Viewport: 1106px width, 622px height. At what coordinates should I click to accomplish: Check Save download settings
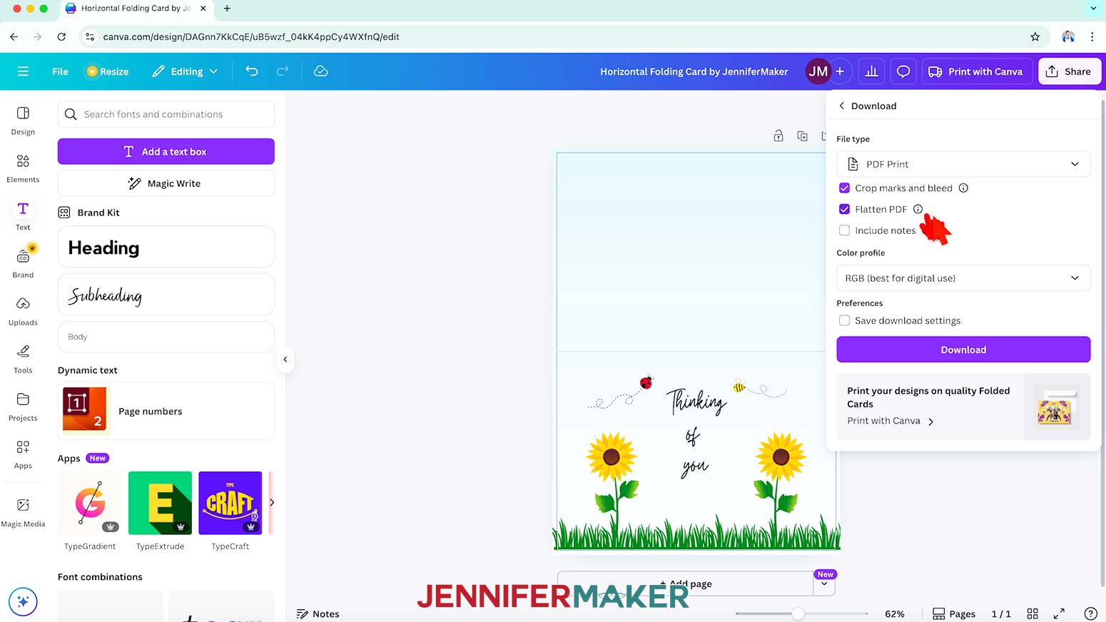point(845,320)
